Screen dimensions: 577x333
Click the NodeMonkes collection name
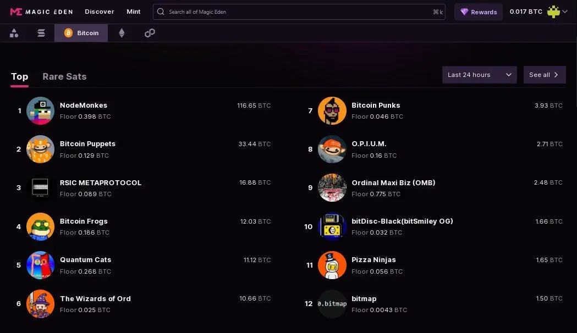[x=84, y=105]
